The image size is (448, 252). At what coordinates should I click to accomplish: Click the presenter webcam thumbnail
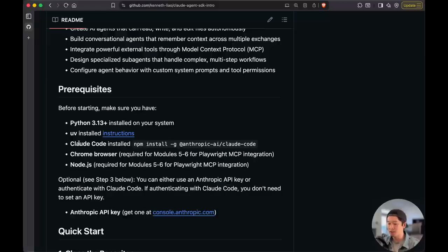pos(398,225)
